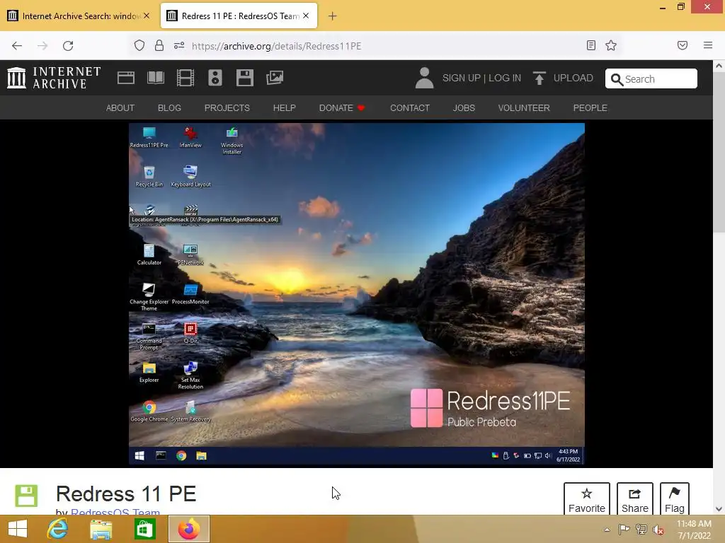Click the address bar URL
This screenshot has height=543, width=725.
pyautogui.click(x=277, y=46)
